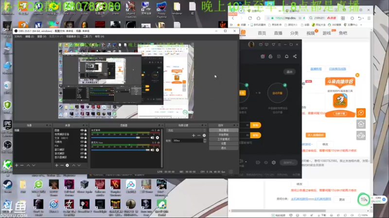Click the unlock icon in Douyu companion
The image size is (389, 218).
[x=270, y=56]
